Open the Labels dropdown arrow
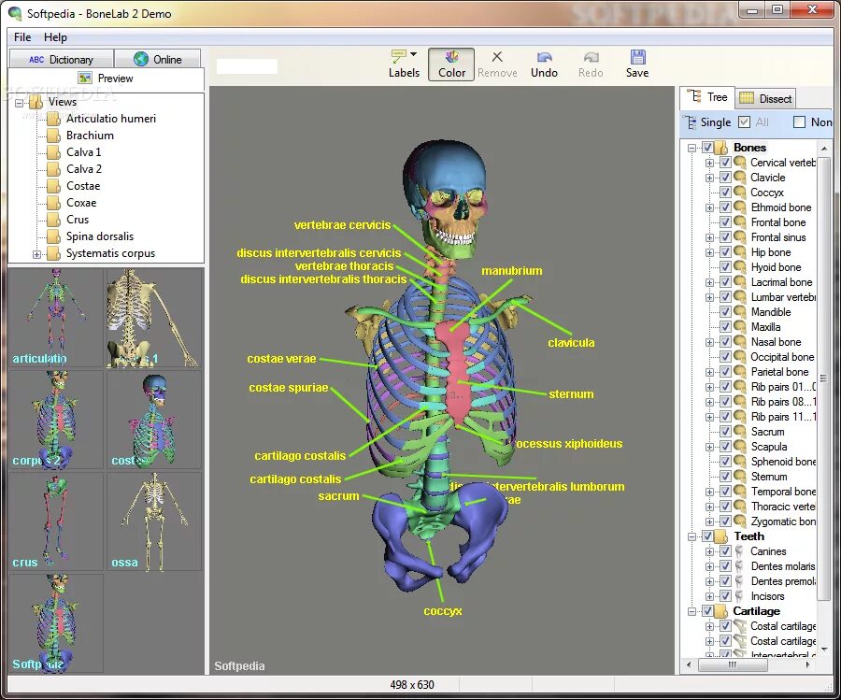Viewport: 841px width, 700px height. coord(414,54)
